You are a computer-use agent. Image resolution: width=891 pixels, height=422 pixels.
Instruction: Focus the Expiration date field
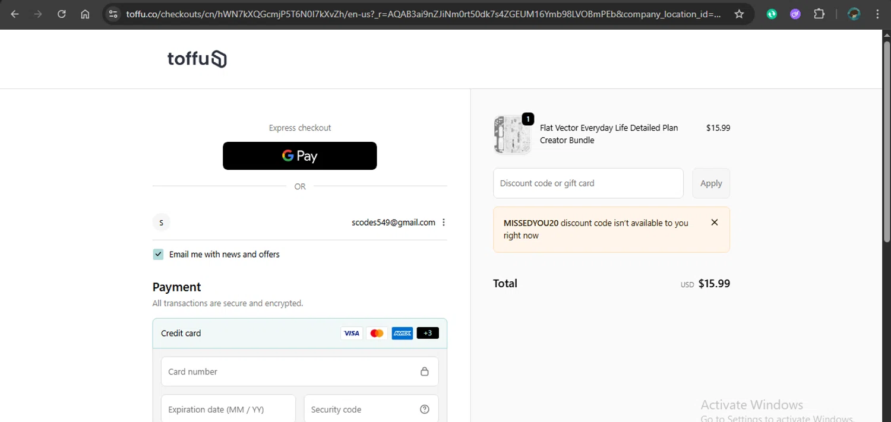coord(228,410)
